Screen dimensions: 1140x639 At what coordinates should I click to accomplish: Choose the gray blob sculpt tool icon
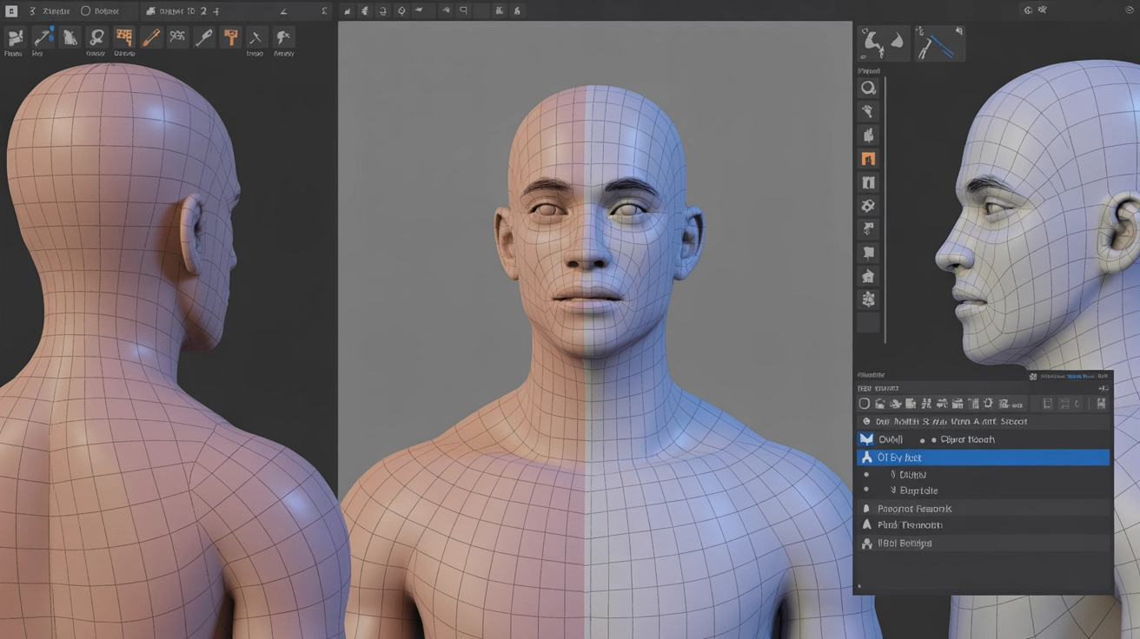70,37
